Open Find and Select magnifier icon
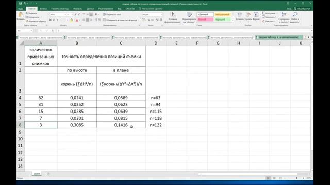The width and height of the screenshot is (330, 185). click(x=295, y=15)
